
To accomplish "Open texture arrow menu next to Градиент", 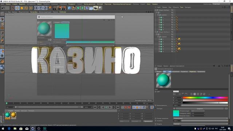I will point(174,108).
